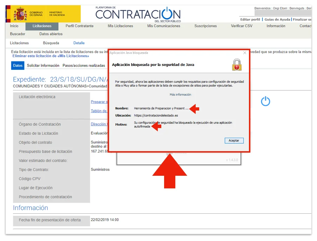
Task: Click the dialog heading 'Aplicación bloqueada por la seguridad de Java'
Action: tap(153, 65)
